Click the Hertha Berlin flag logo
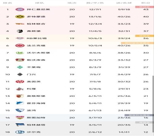The width and height of the screenshot is (154, 136). click(20, 125)
